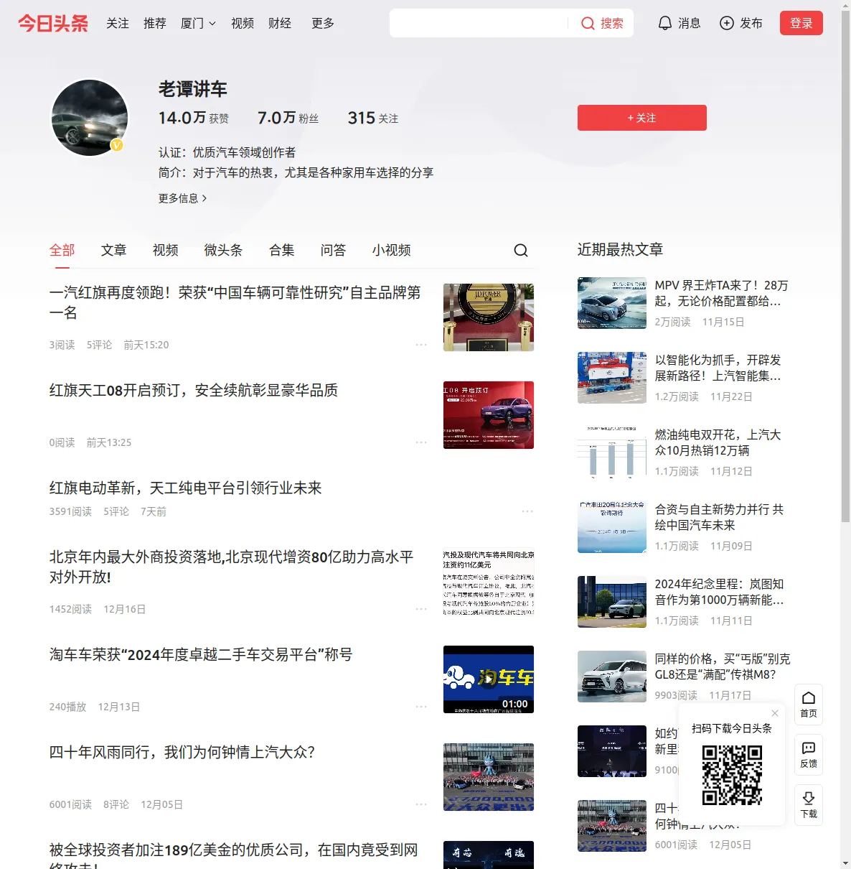Open 关注 in top navigation
The height and width of the screenshot is (869, 851).
[118, 23]
